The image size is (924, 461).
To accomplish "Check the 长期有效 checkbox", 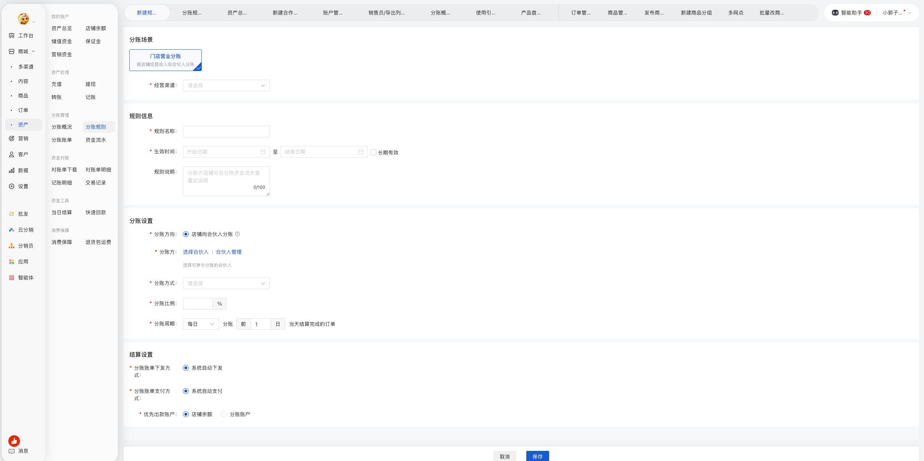I will (x=373, y=152).
